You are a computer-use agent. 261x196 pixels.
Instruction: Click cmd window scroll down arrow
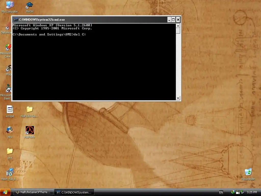tap(178, 98)
